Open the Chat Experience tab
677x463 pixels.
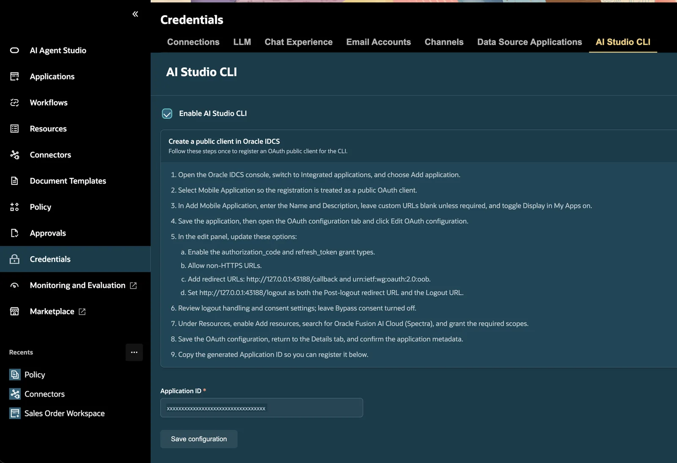[299, 42]
